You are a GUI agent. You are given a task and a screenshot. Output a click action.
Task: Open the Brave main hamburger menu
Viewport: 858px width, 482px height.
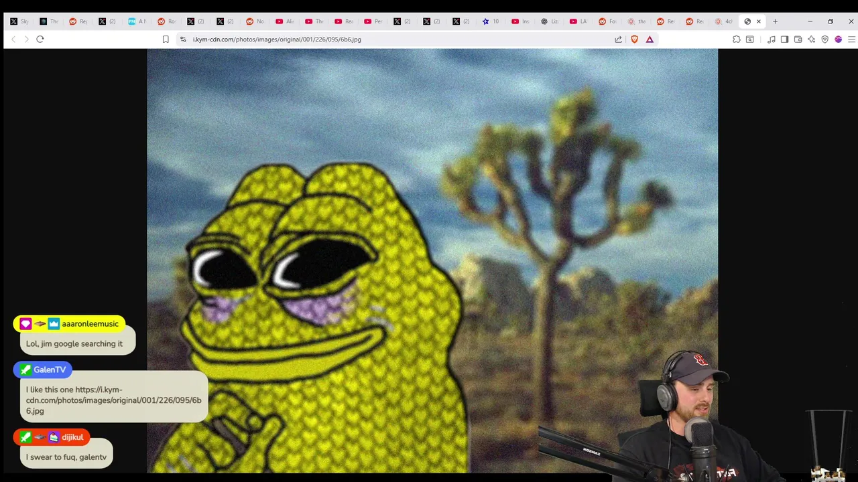(x=851, y=39)
